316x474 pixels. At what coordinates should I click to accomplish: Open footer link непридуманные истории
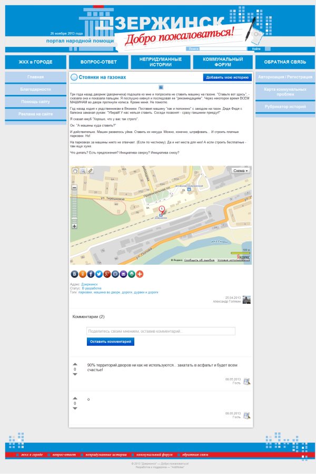106,454
